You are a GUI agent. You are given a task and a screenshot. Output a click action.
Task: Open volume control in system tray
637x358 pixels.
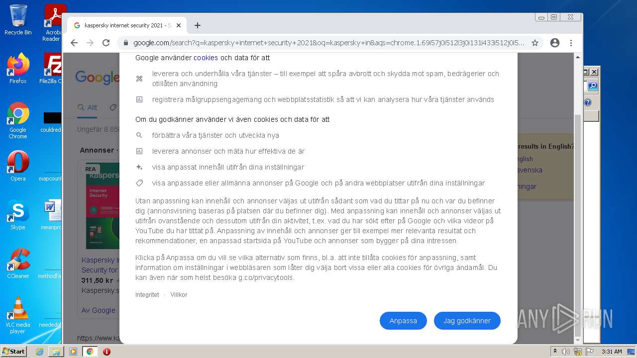pyautogui.click(x=566, y=352)
